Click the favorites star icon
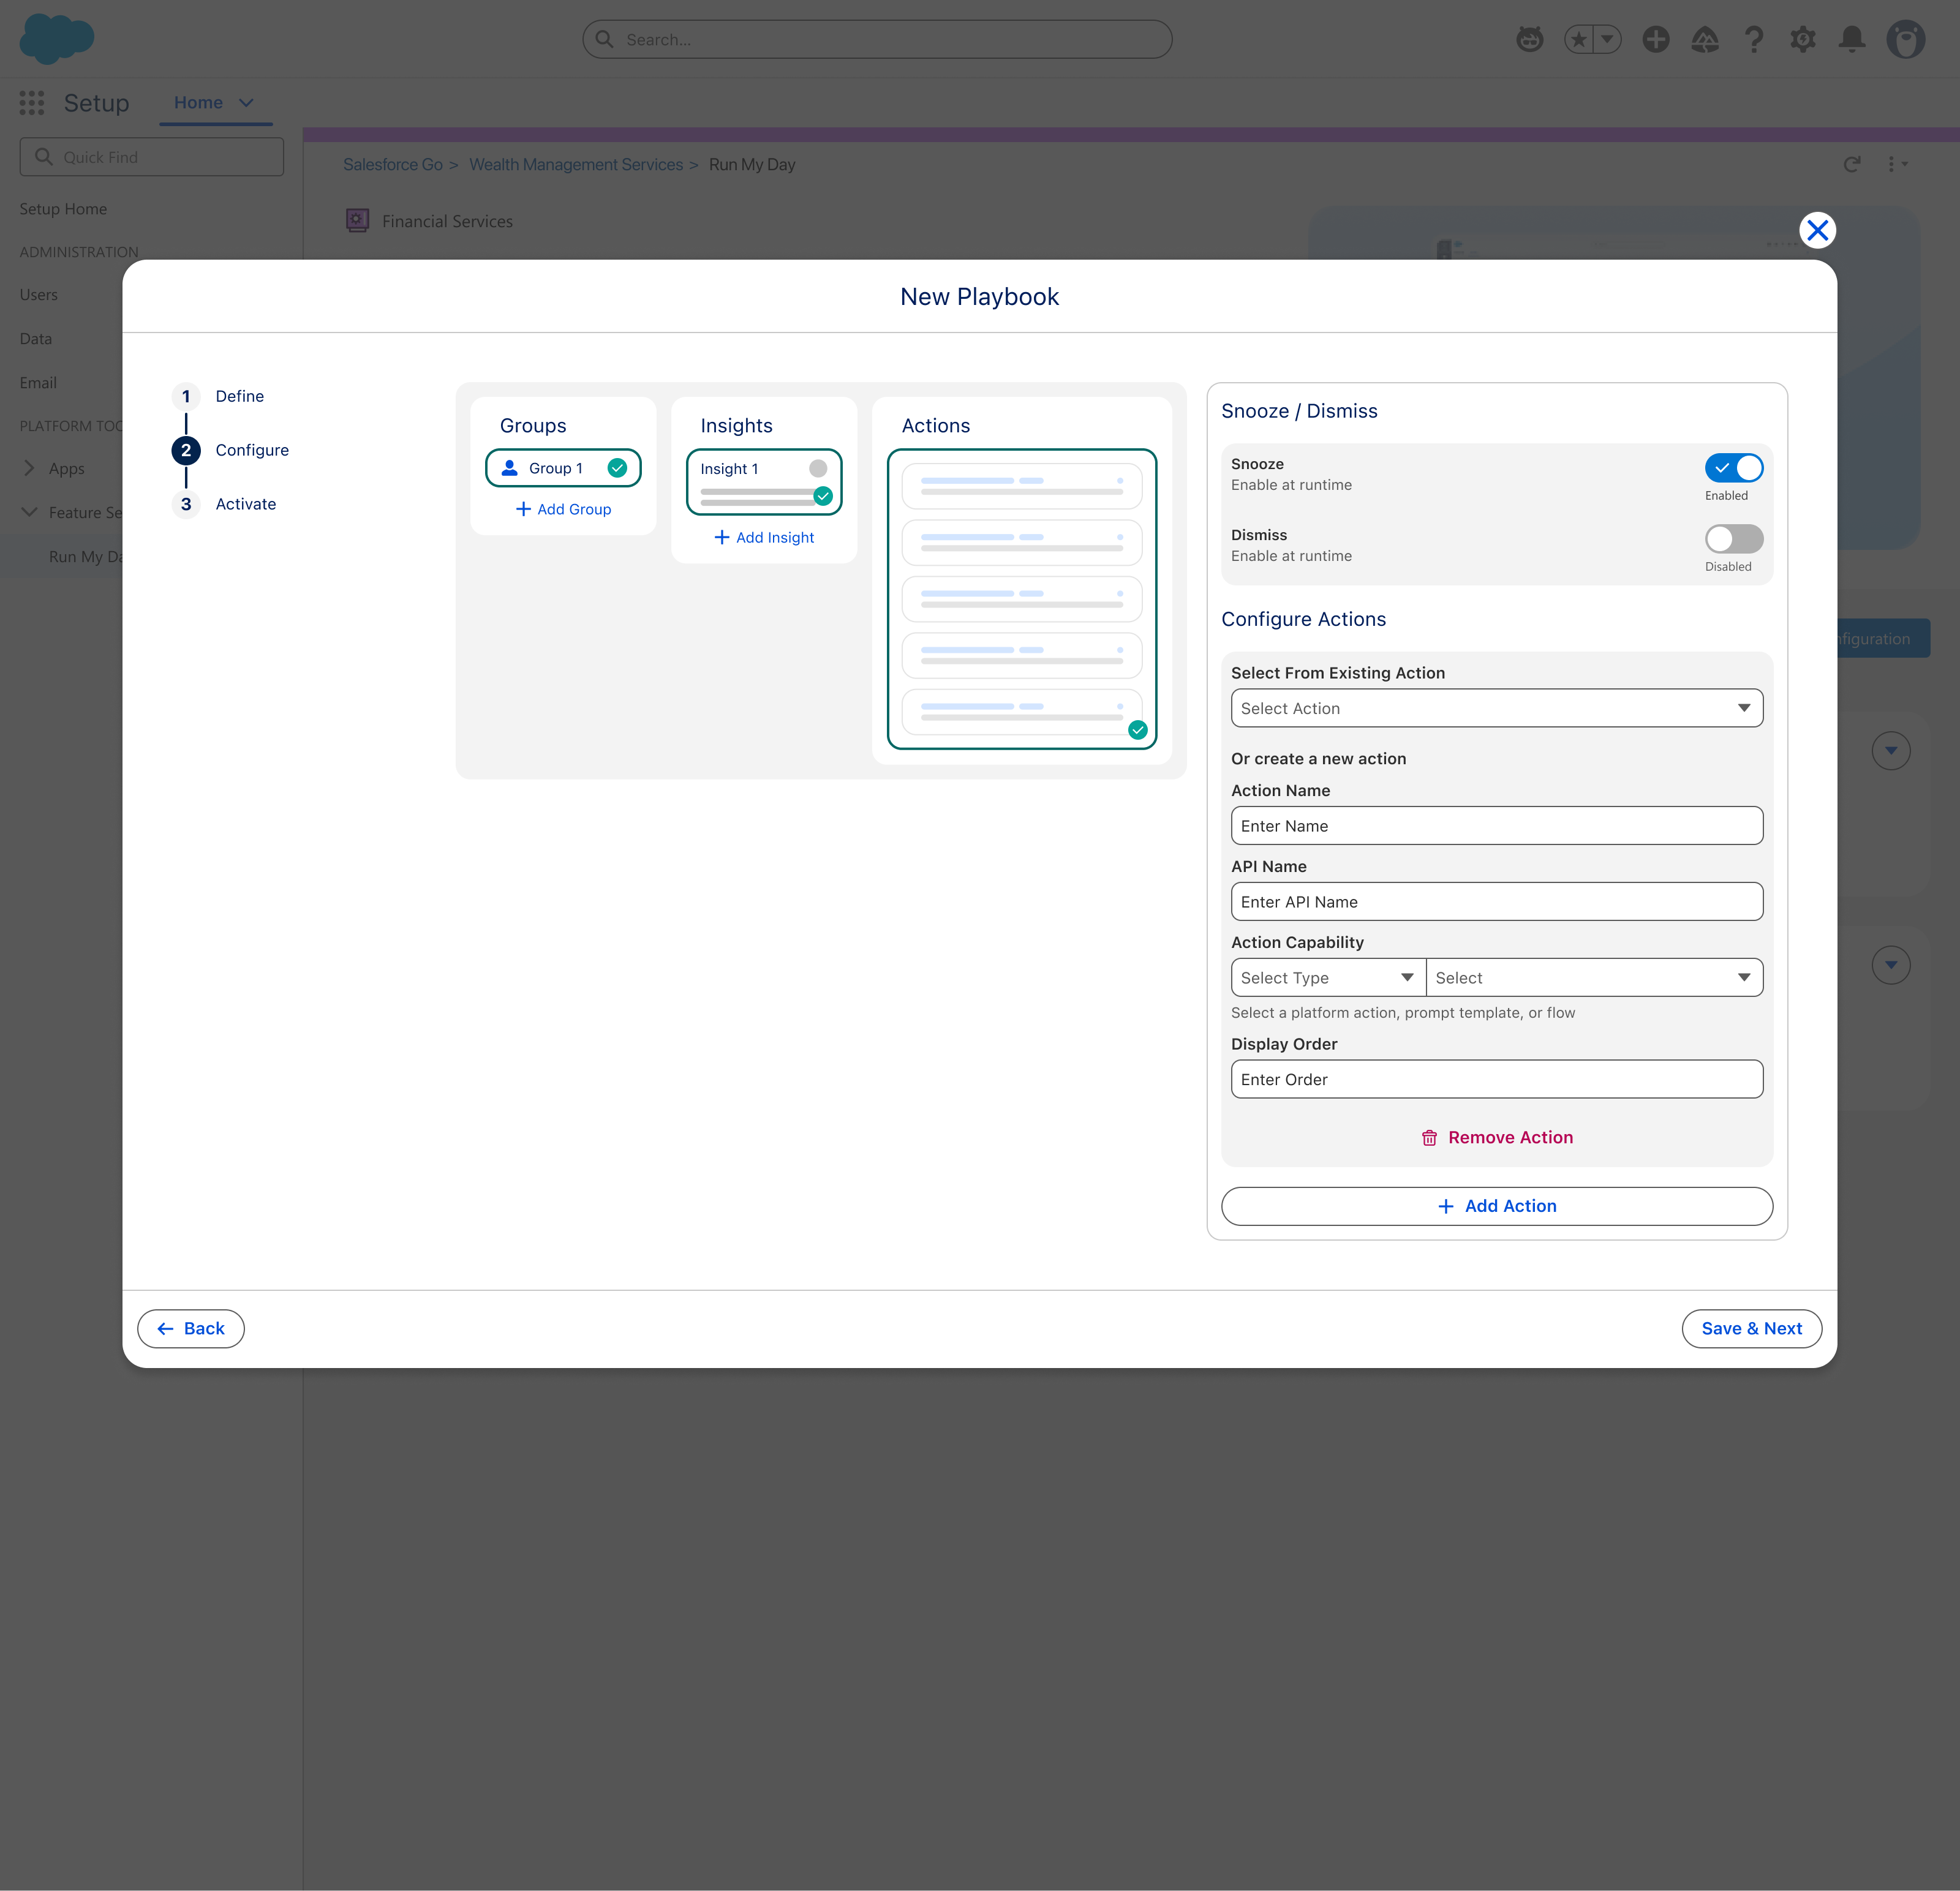 click(x=1579, y=39)
